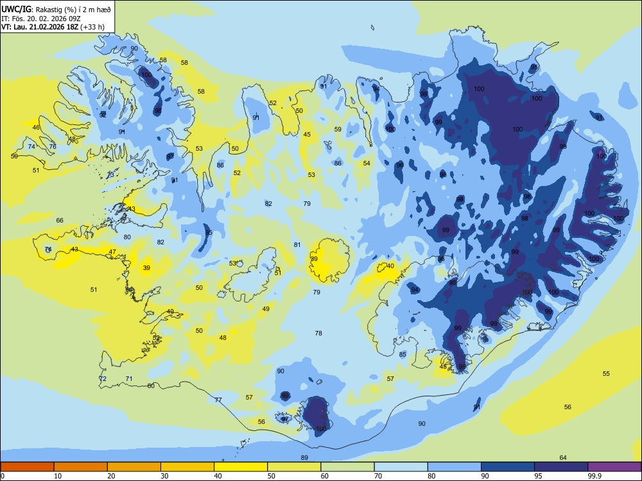Pick the 50–60% yellow-green legend swatch

point(294,467)
